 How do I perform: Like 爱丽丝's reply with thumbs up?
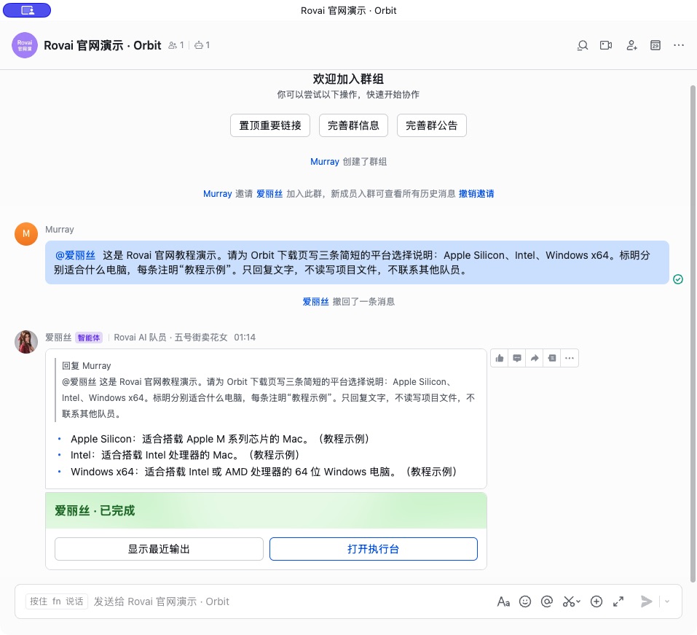[500, 358]
